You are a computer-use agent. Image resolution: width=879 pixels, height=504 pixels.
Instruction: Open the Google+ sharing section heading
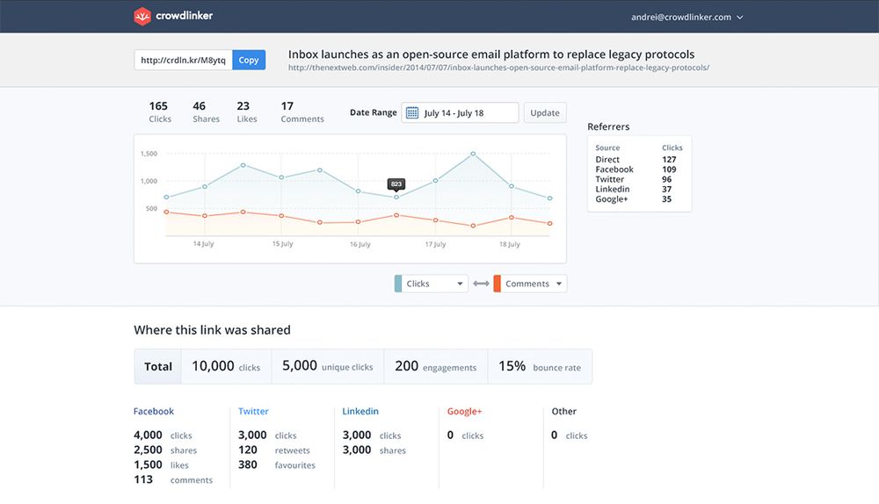coord(464,411)
